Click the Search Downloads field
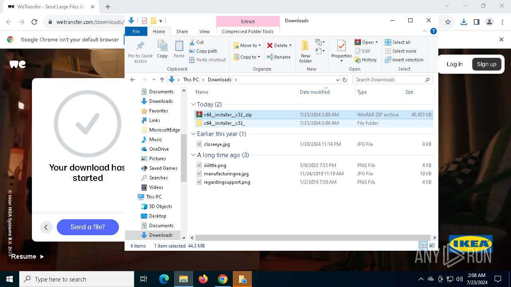Screen dimensions: 511x287 392,80
